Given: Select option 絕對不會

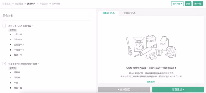Looking at the screenshot, I should 18,88.
